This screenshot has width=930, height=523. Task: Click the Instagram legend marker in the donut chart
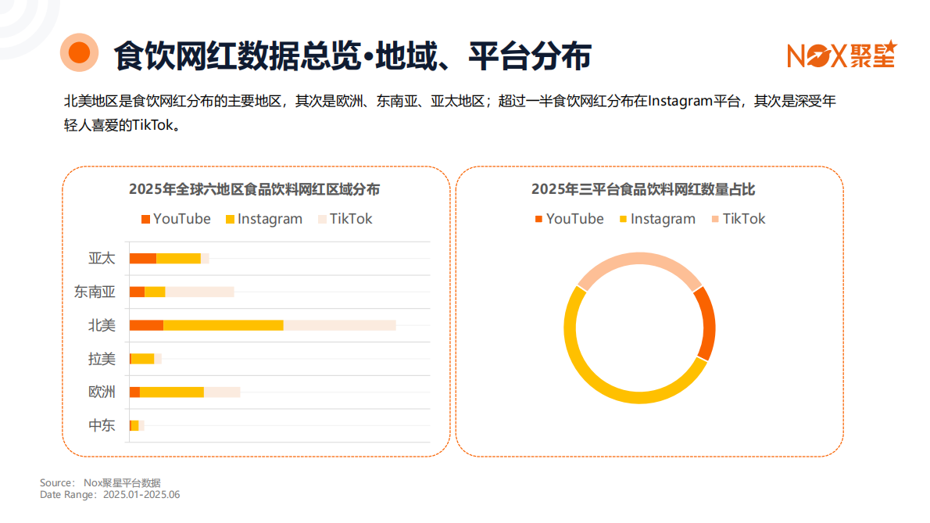point(623,220)
